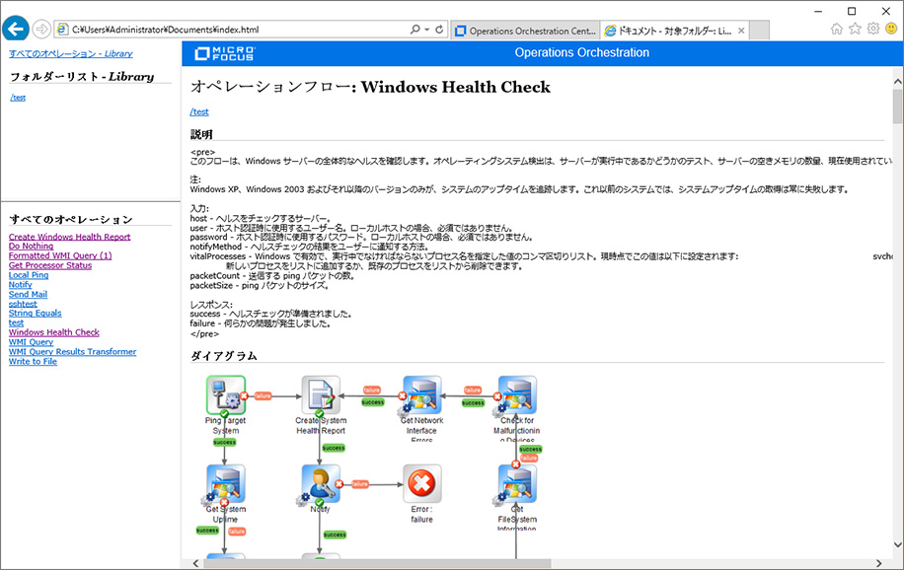Viewport: 904px width, 570px height.
Task: Select the Get System Uptime step icon
Action: pos(225,484)
